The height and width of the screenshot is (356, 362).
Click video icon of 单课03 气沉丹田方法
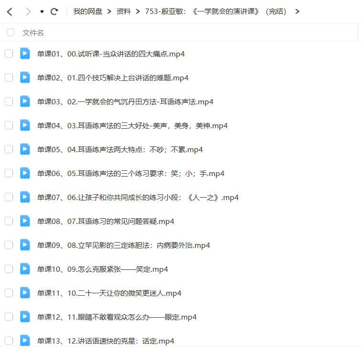coord(25,101)
